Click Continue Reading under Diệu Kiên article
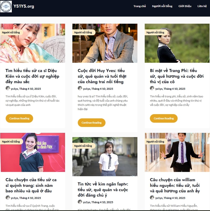Viewport: 210px width, 211px height. click(x=19, y=118)
